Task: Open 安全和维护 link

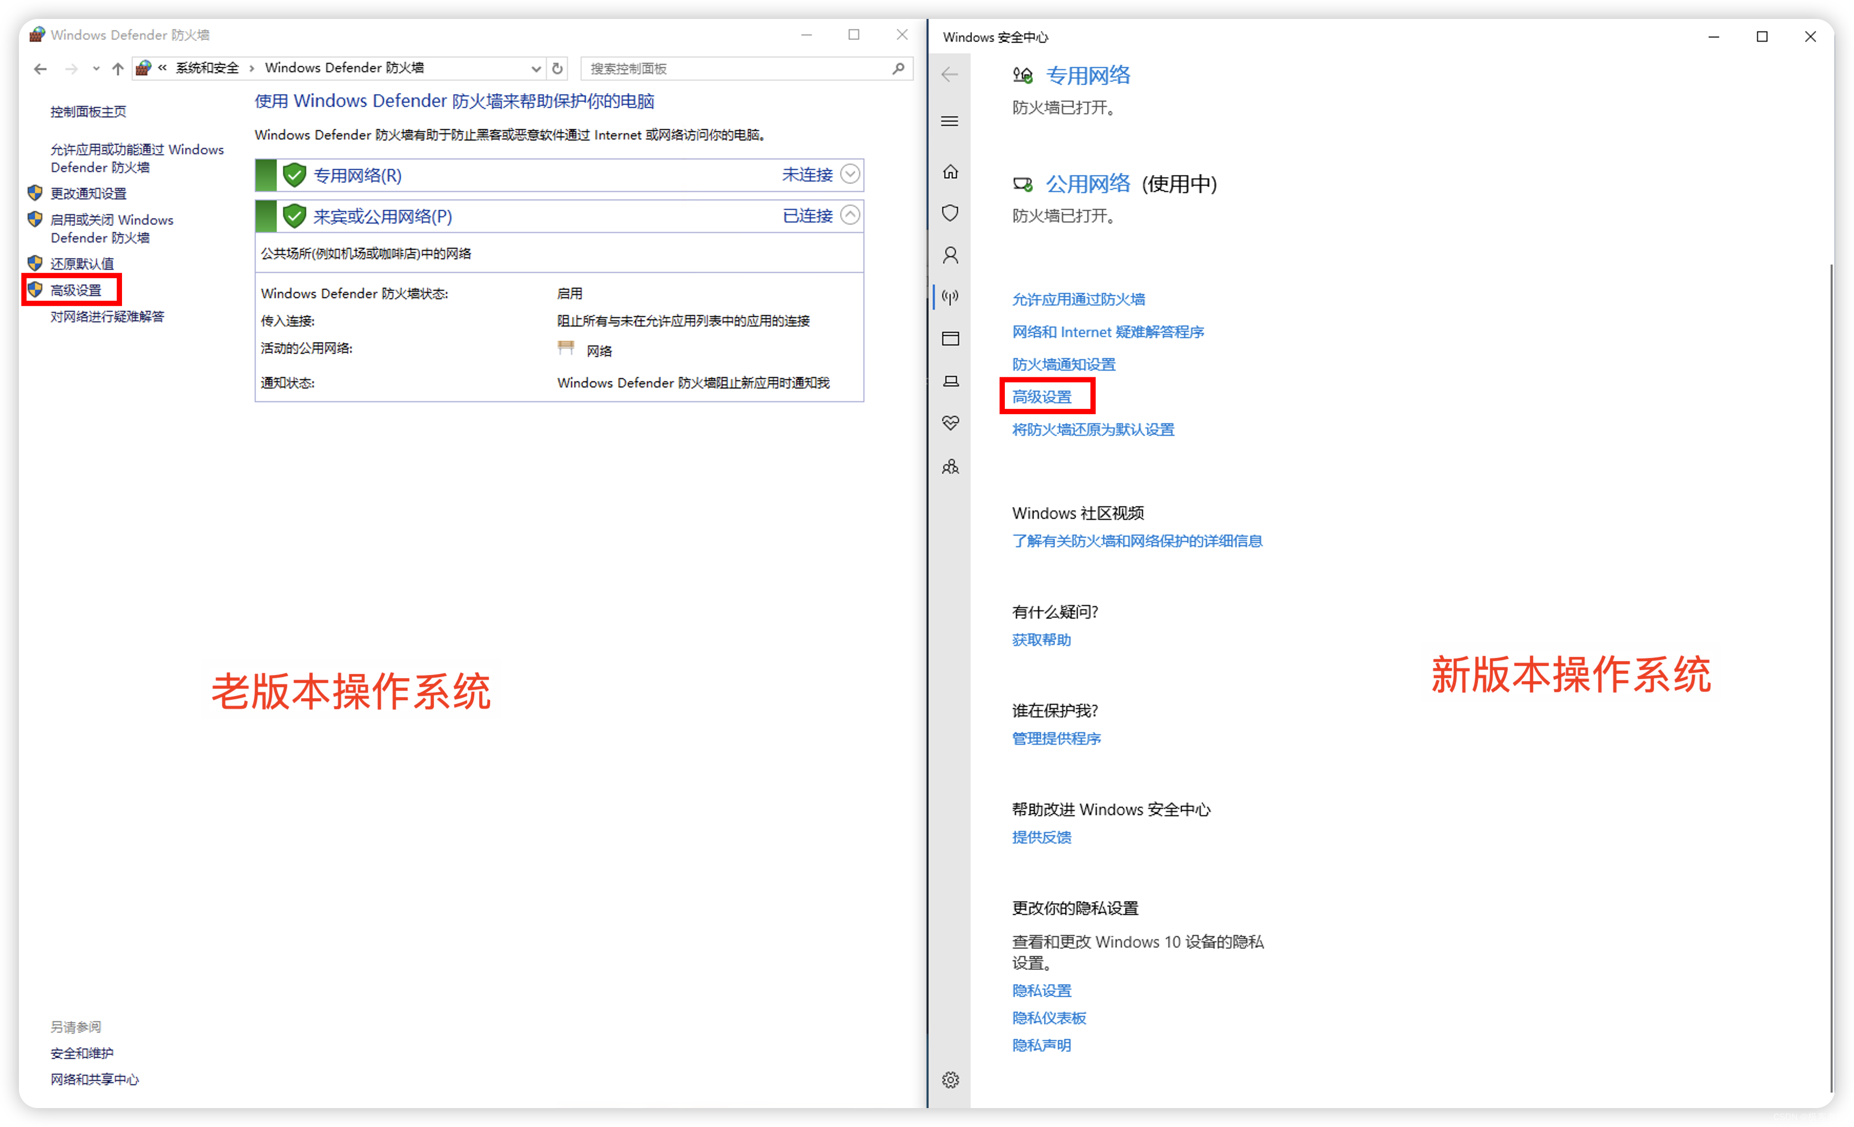Action: pos(82,1053)
